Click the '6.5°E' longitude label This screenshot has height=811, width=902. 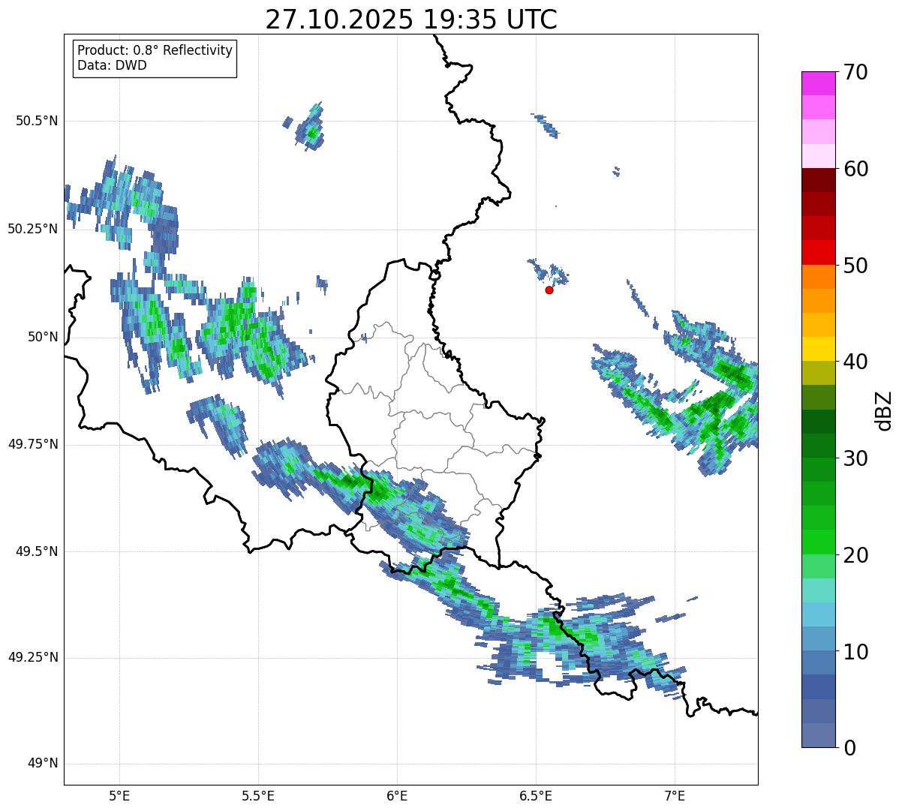point(536,796)
